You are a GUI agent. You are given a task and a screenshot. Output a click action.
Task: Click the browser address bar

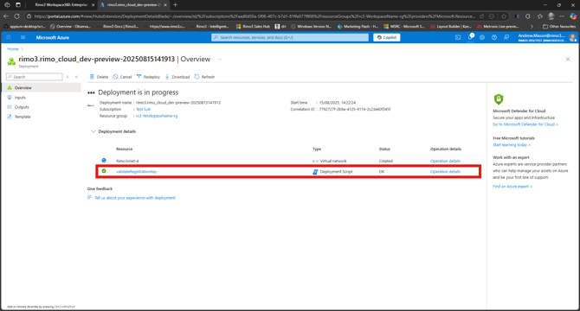tap(255, 16)
